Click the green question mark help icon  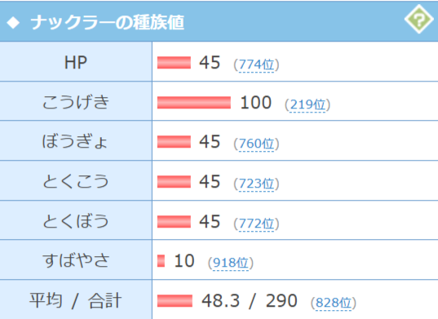point(418,19)
